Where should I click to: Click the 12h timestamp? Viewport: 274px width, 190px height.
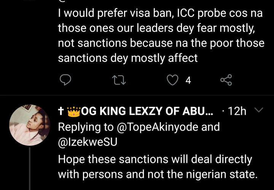pos(239,111)
